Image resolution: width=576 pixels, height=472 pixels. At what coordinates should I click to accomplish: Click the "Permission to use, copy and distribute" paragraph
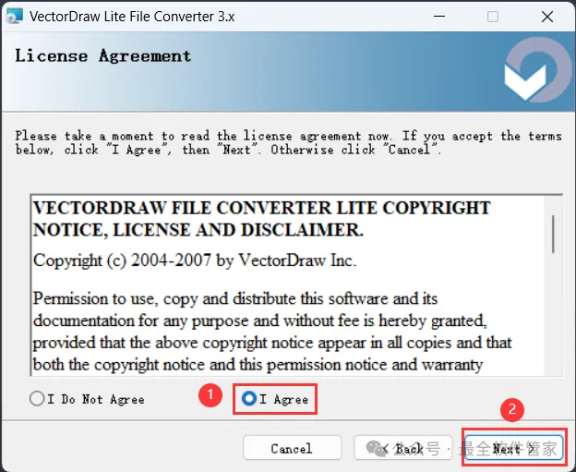pyautogui.click(x=271, y=332)
